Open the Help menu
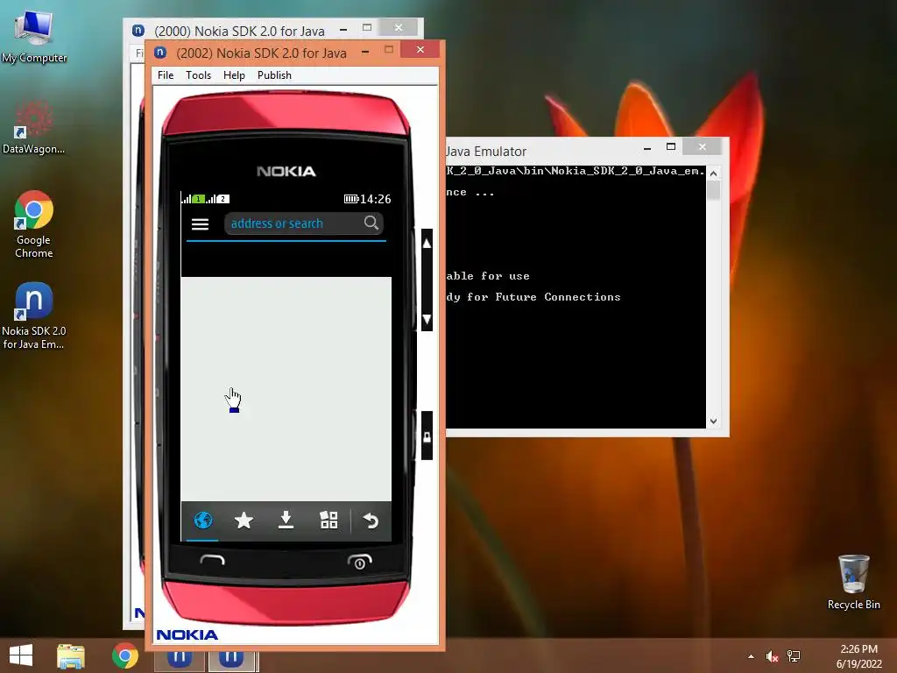The image size is (897, 673). click(234, 75)
